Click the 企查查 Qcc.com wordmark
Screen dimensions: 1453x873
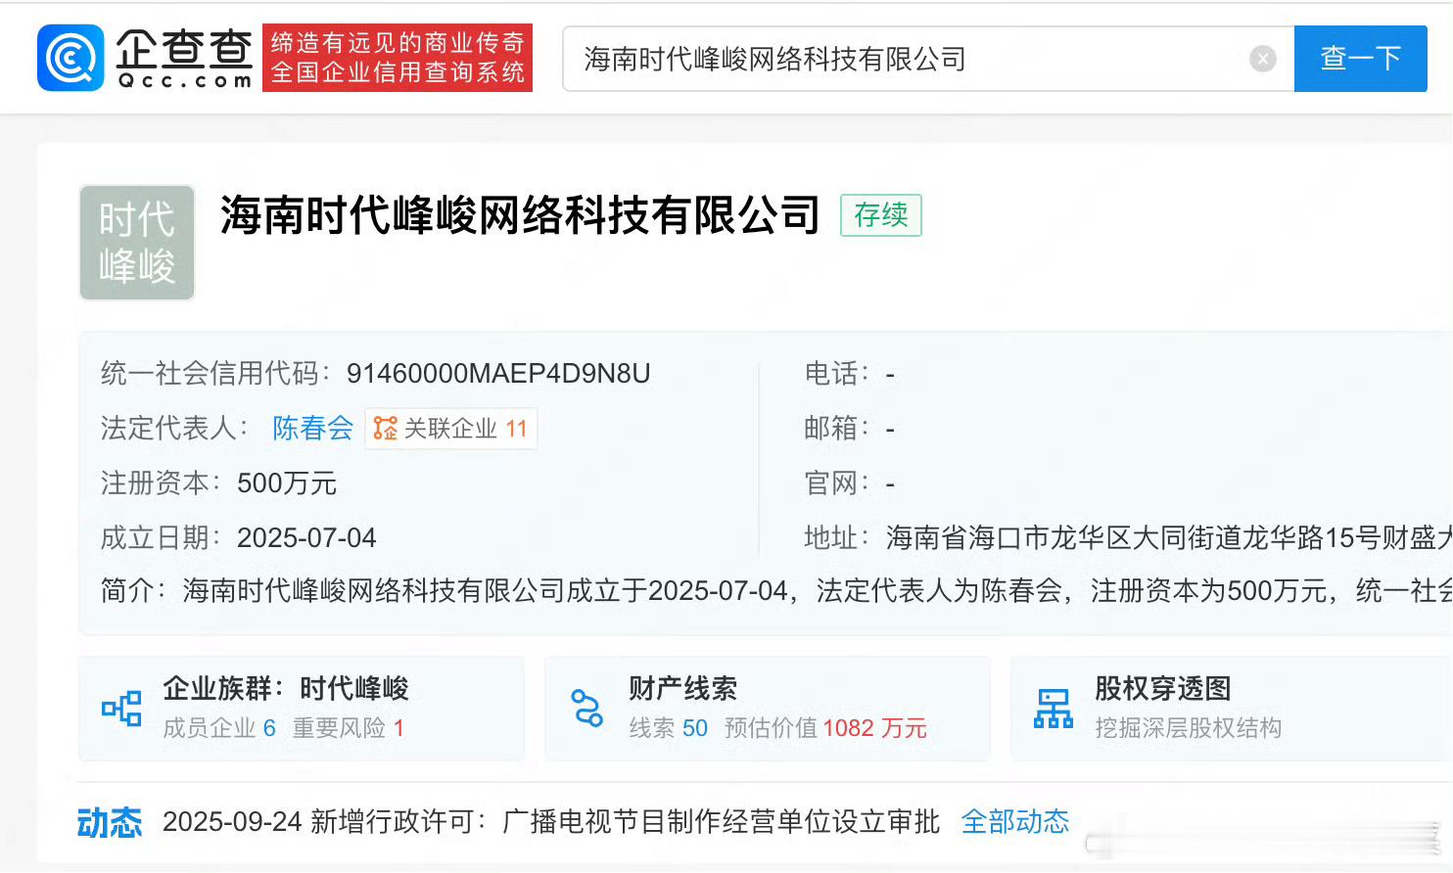(184, 58)
